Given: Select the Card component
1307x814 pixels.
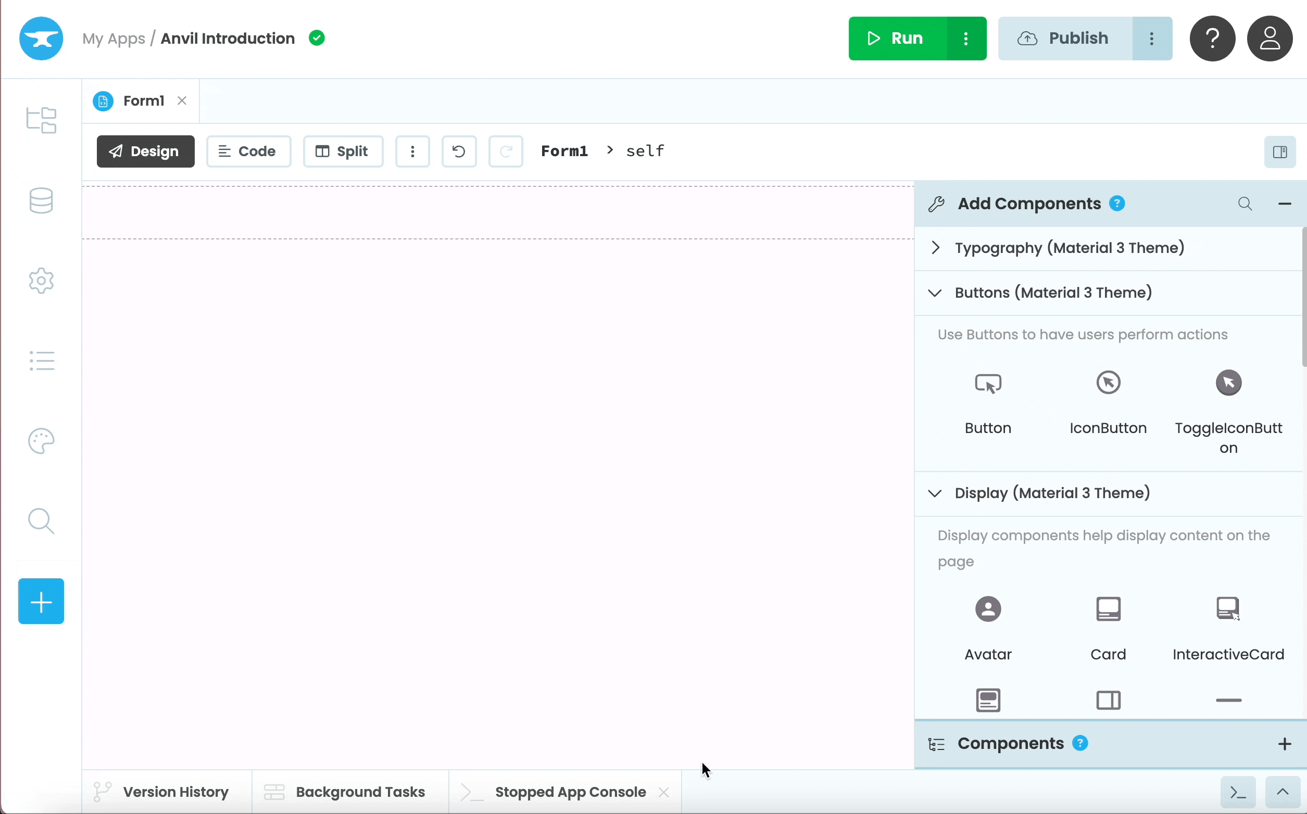Looking at the screenshot, I should [x=1108, y=629].
